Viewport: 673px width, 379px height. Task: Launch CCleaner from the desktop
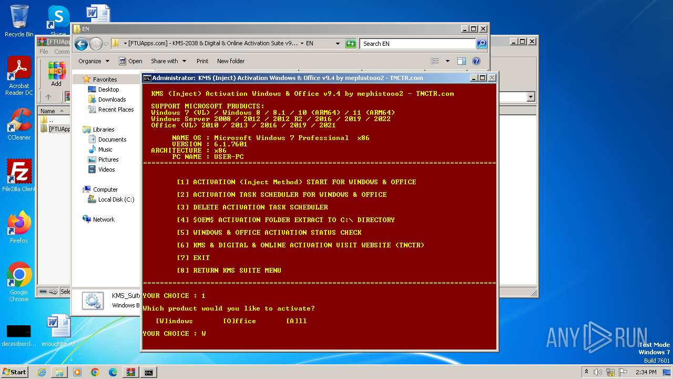[19, 124]
